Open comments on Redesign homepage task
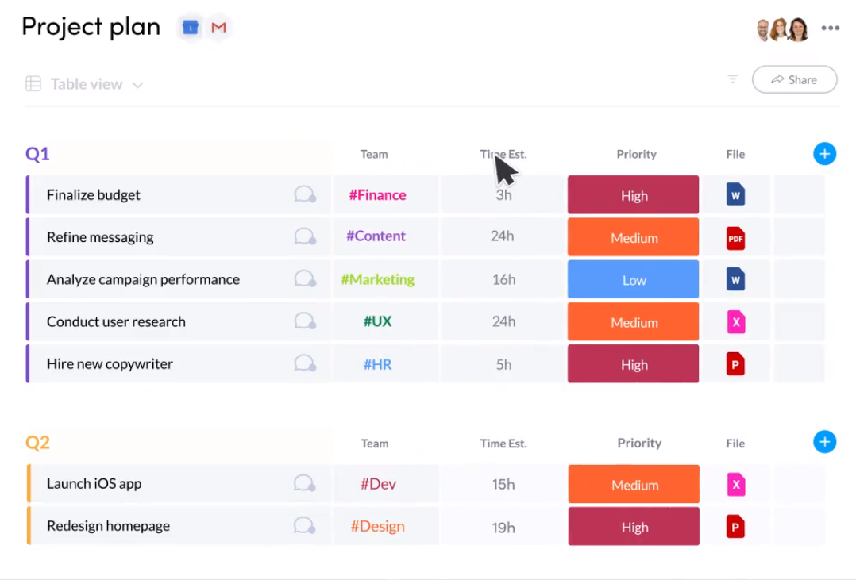856x580 pixels. [305, 525]
